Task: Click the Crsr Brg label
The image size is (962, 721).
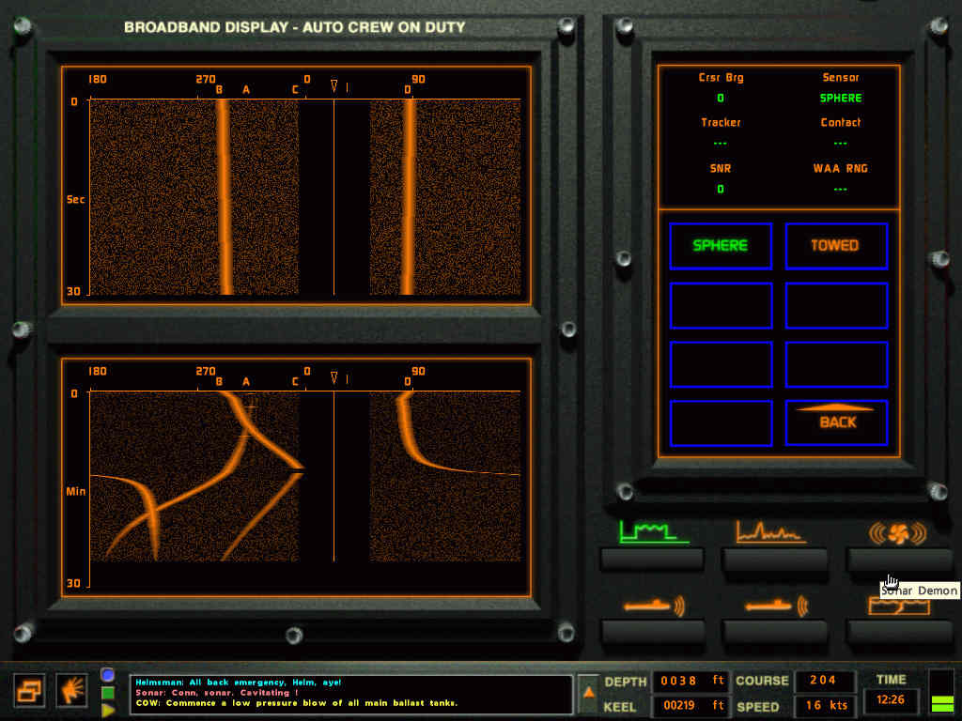Action: (721, 77)
